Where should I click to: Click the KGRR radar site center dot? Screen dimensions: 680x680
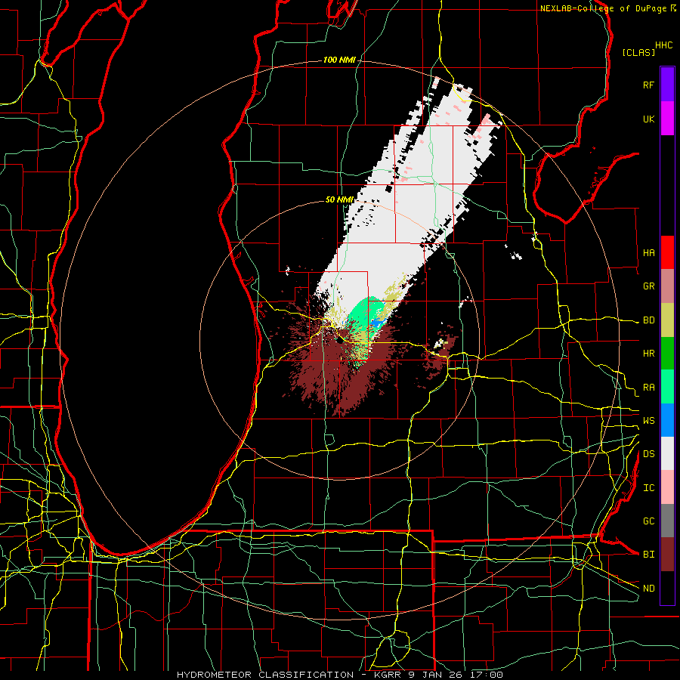click(x=339, y=341)
